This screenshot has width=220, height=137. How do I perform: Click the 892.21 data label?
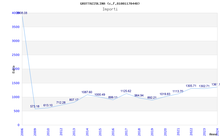[152, 98]
